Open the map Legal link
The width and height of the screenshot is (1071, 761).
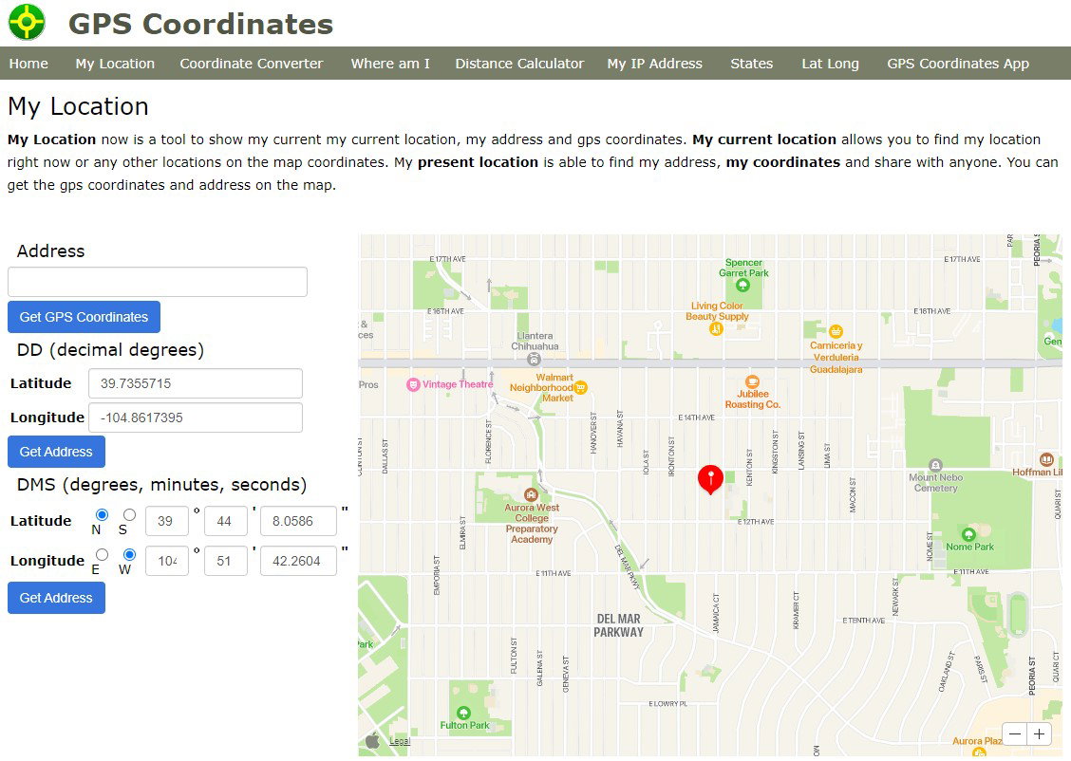click(400, 741)
